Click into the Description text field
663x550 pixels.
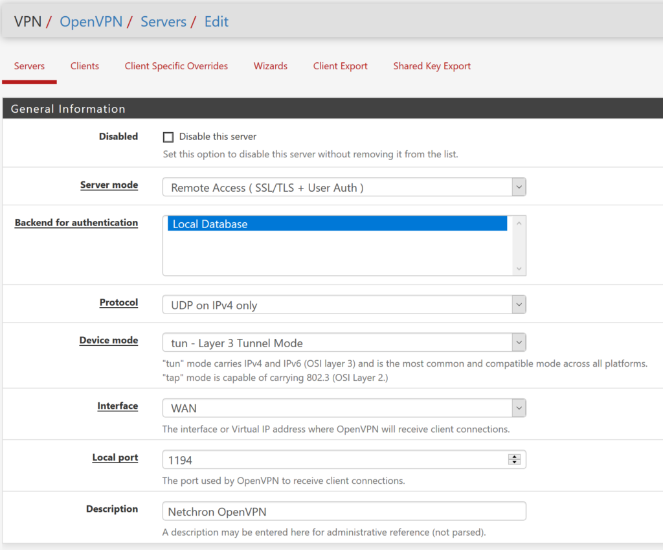[x=344, y=511]
